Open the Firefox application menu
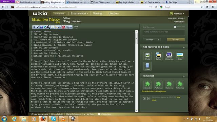 (x=7, y=1)
